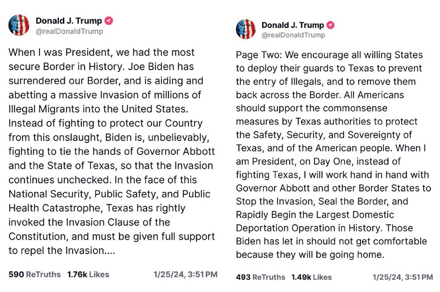Screen dimensions: 440x292
Task: View the 493 ReTruths count
Action: coord(260,277)
